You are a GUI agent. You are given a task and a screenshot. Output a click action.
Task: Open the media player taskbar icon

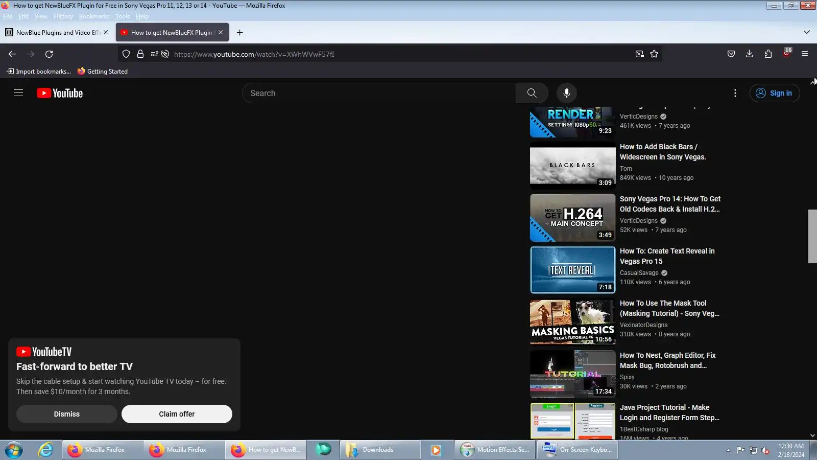pyautogui.click(x=436, y=450)
